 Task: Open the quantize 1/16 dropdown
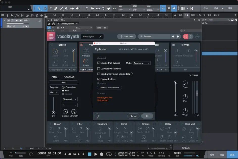coord(125,10)
